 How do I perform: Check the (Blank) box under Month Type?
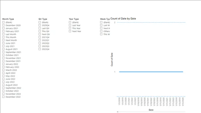coord(3,22)
